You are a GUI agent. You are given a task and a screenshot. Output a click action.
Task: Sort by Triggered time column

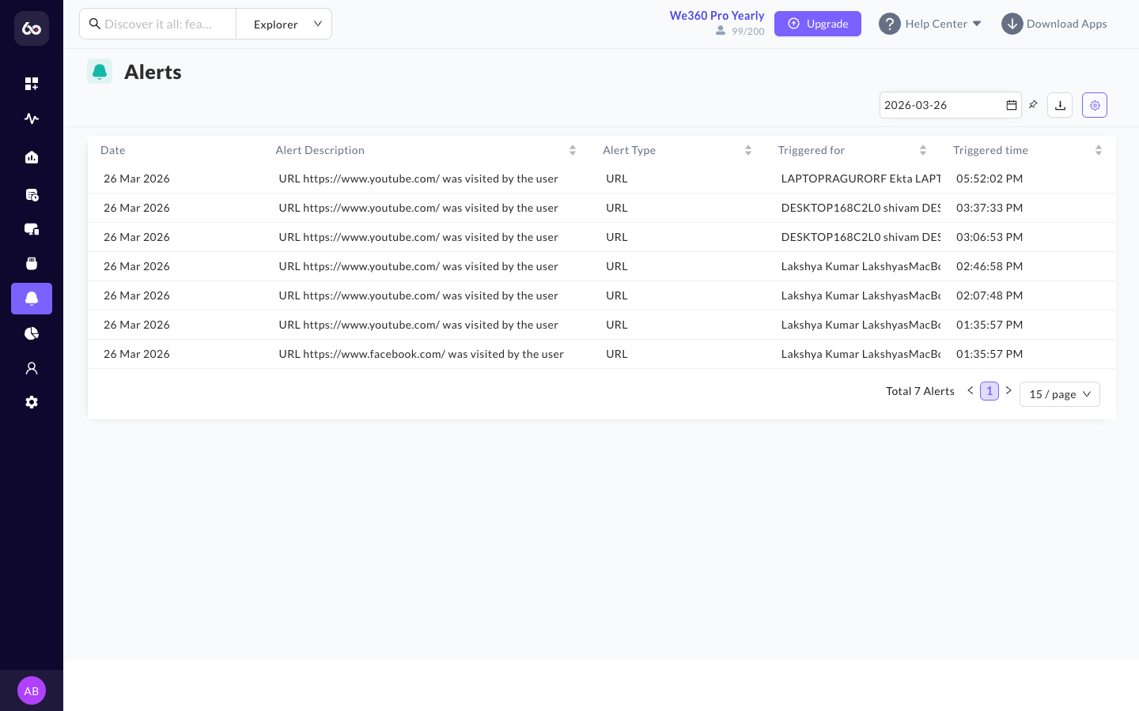click(1099, 150)
